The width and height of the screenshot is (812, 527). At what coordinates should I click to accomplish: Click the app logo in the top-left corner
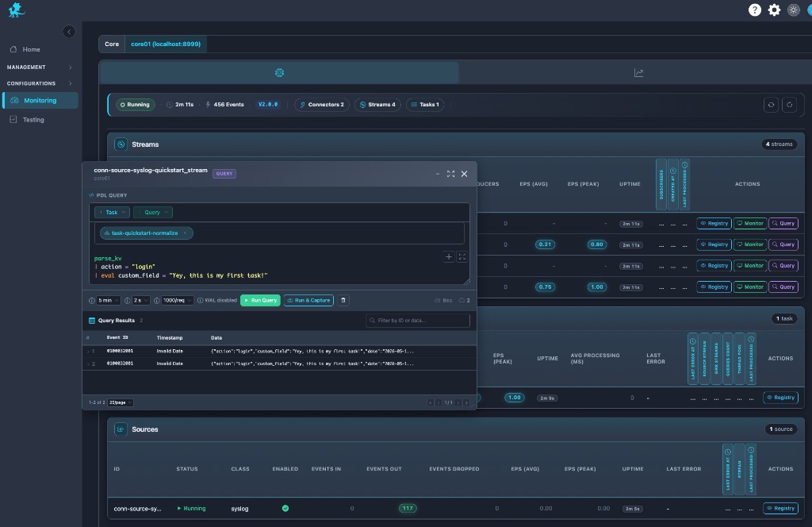tap(17, 10)
